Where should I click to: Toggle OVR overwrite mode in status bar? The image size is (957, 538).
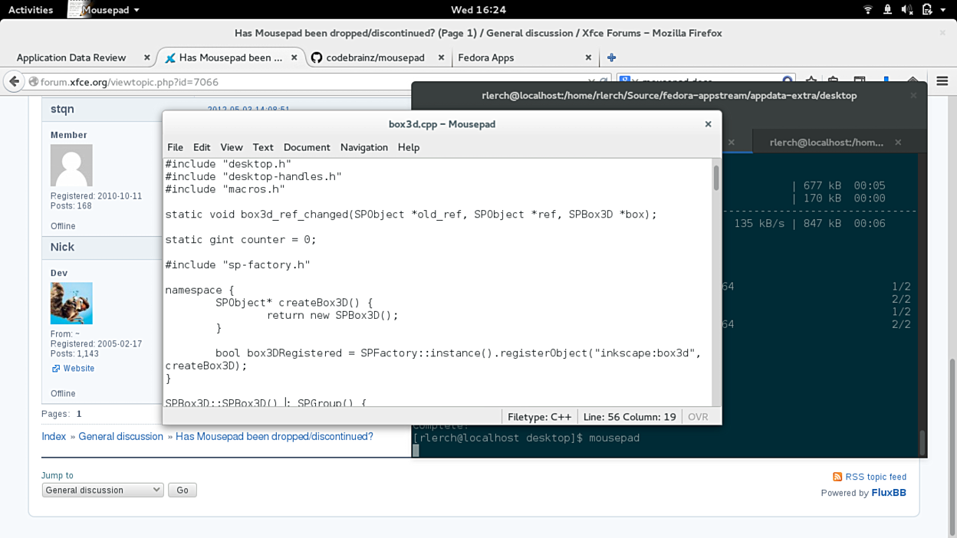tap(698, 417)
